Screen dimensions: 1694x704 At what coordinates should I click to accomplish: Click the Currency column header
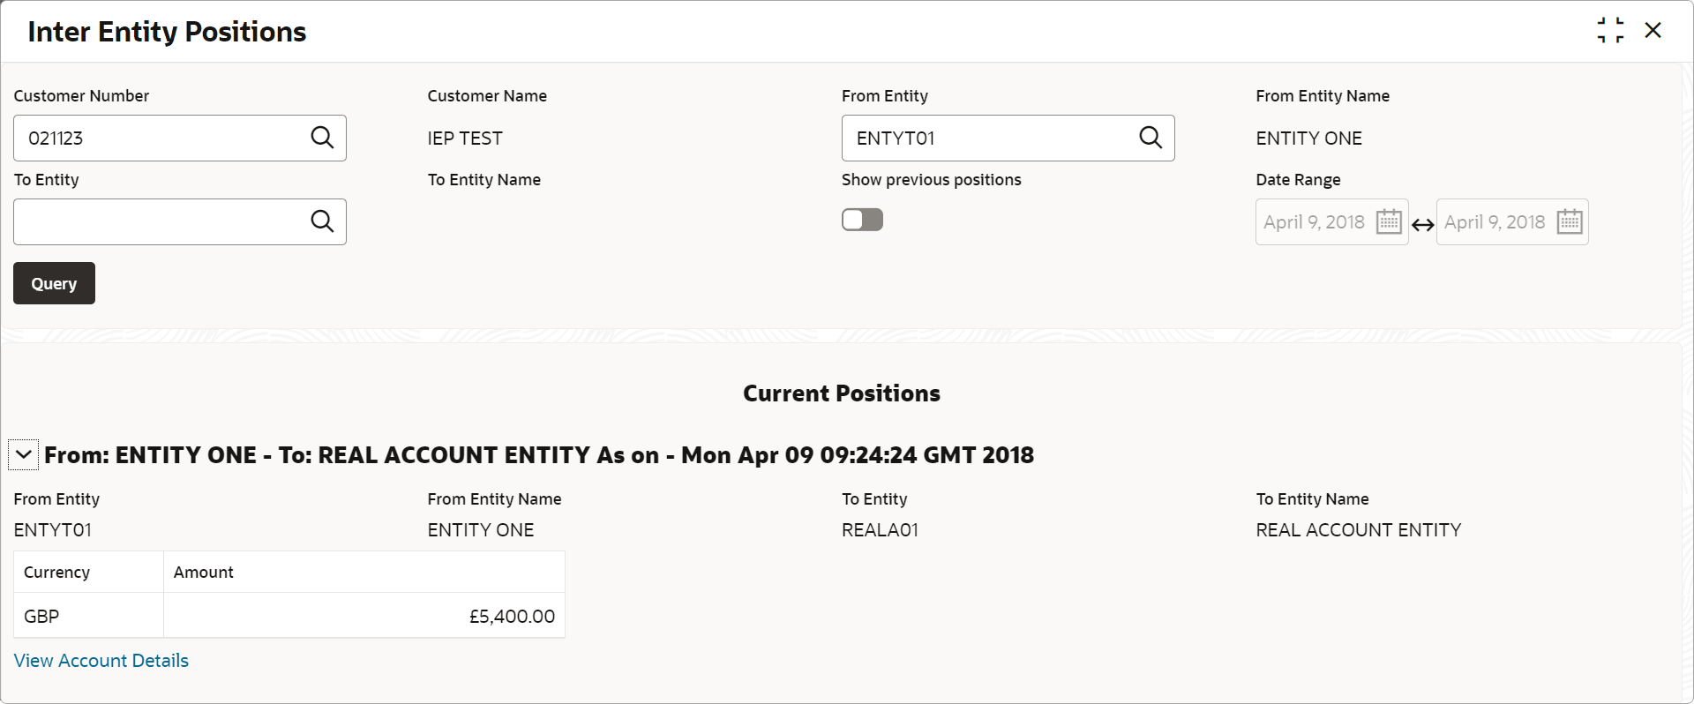point(57,573)
